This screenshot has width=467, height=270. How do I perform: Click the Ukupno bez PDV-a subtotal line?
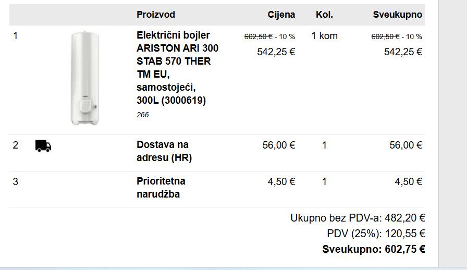click(358, 218)
